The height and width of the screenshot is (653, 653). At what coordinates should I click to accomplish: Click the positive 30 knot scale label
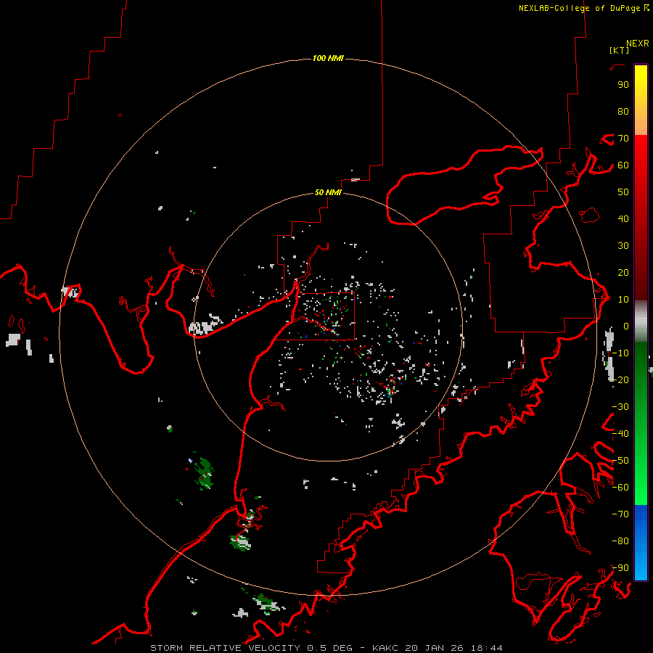coord(623,246)
